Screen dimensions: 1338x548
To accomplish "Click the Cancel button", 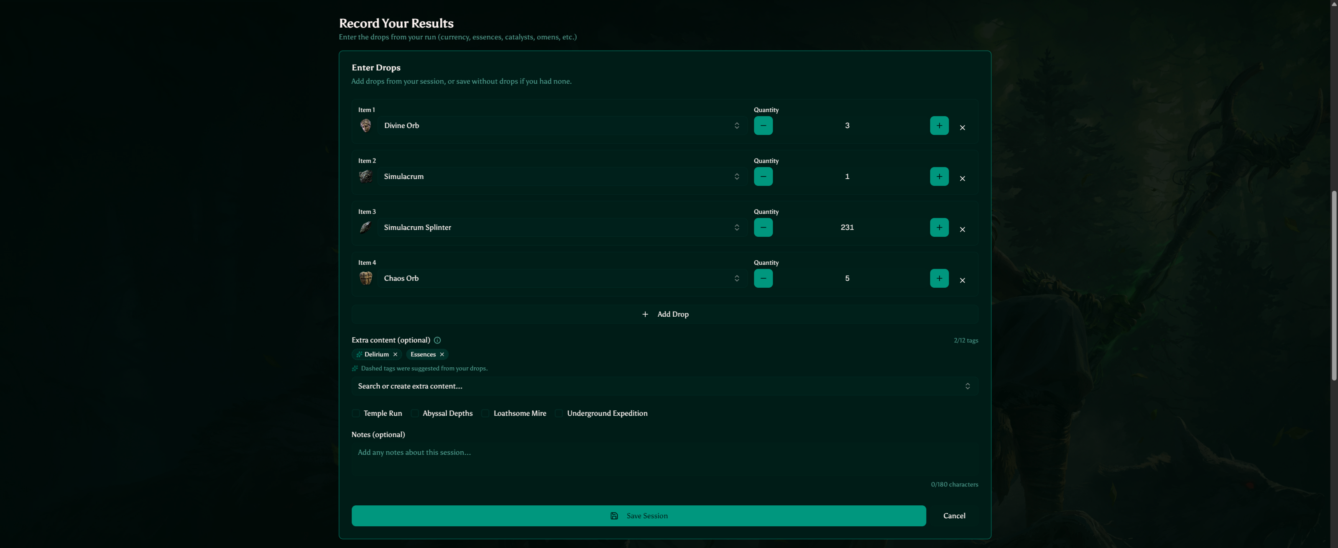I will coord(954,516).
